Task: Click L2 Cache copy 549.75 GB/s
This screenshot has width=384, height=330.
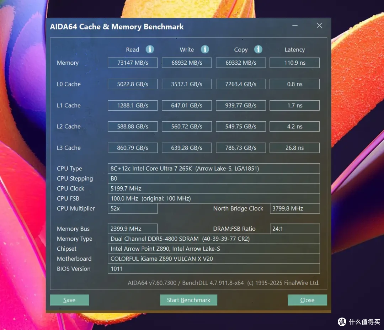Action: (x=241, y=126)
